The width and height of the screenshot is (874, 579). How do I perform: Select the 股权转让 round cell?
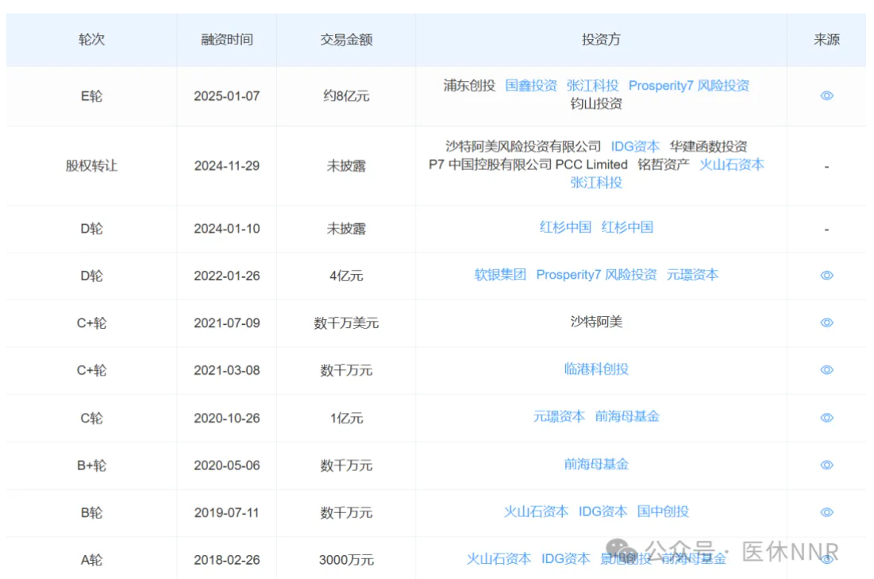coord(91,166)
